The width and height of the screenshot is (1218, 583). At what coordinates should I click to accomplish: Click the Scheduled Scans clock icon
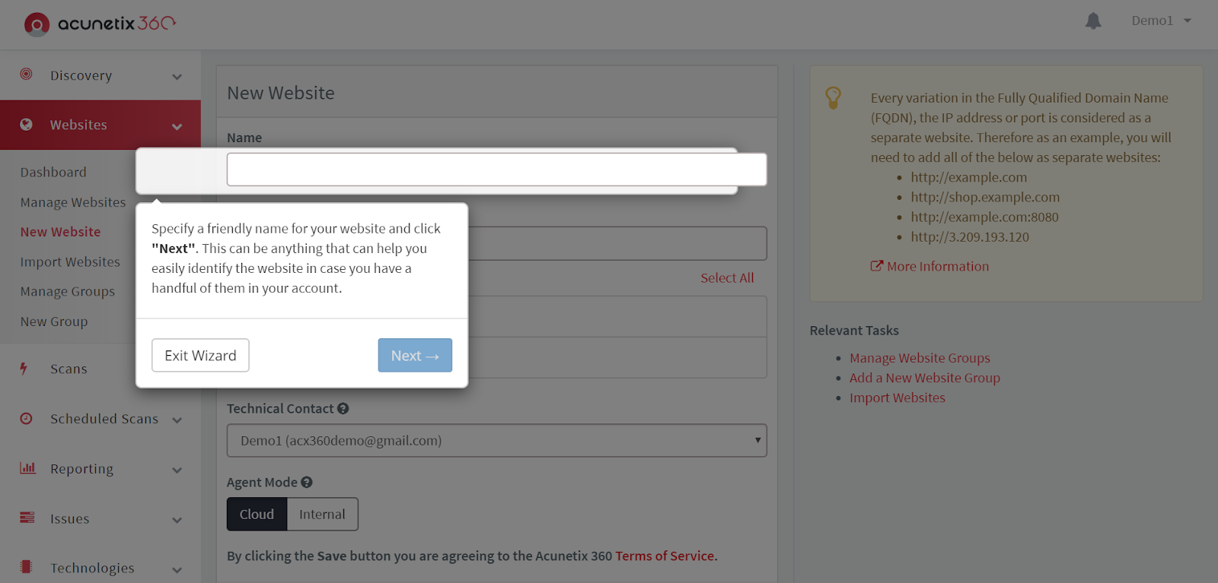point(27,419)
